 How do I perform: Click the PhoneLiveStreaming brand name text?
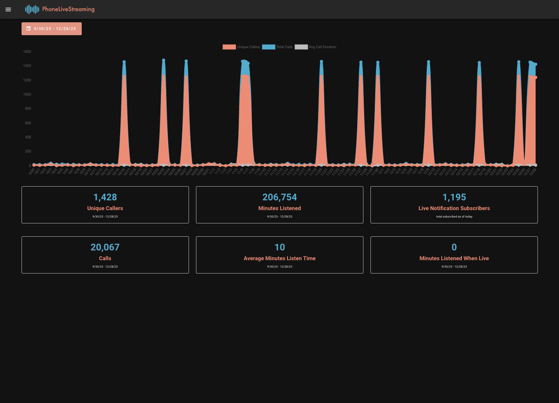pos(68,9)
